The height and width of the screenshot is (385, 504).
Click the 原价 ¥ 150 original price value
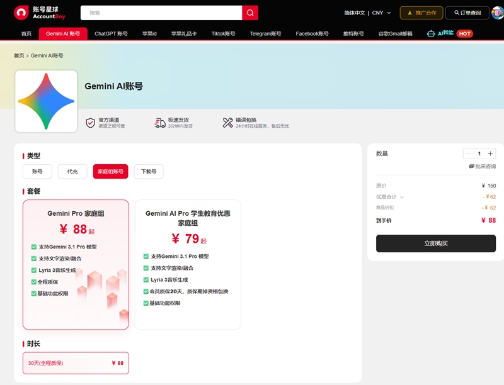click(x=489, y=186)
